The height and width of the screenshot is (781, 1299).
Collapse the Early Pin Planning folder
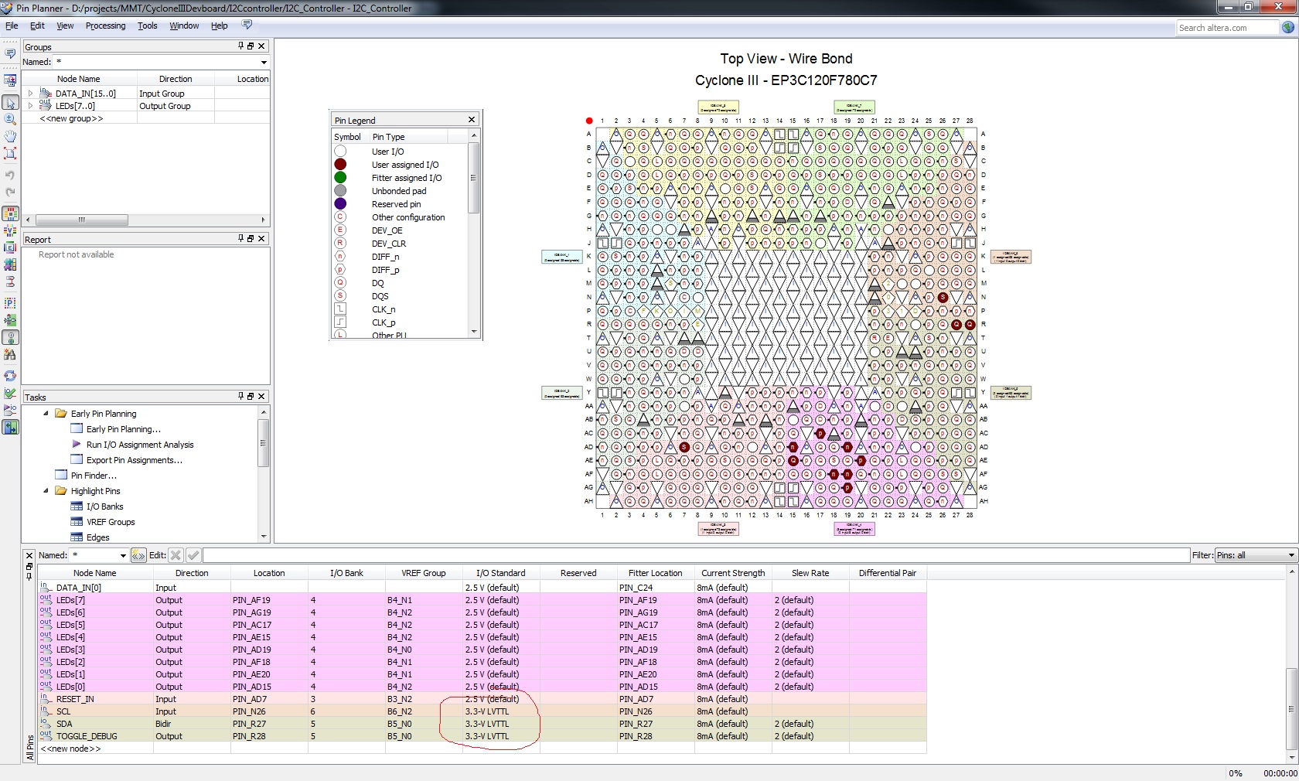coord(46,414)
